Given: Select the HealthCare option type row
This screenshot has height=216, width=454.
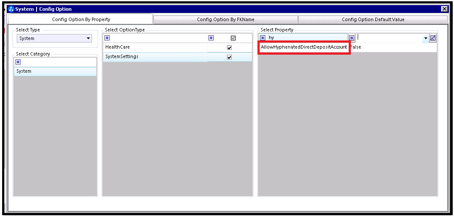Looking at the screenshot, I should (x=178, y=47).
